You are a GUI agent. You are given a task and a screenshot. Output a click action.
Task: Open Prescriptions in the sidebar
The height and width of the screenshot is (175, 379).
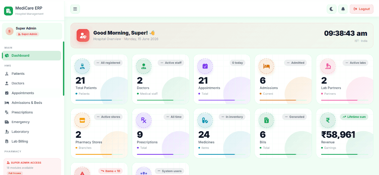click(31, 112)
